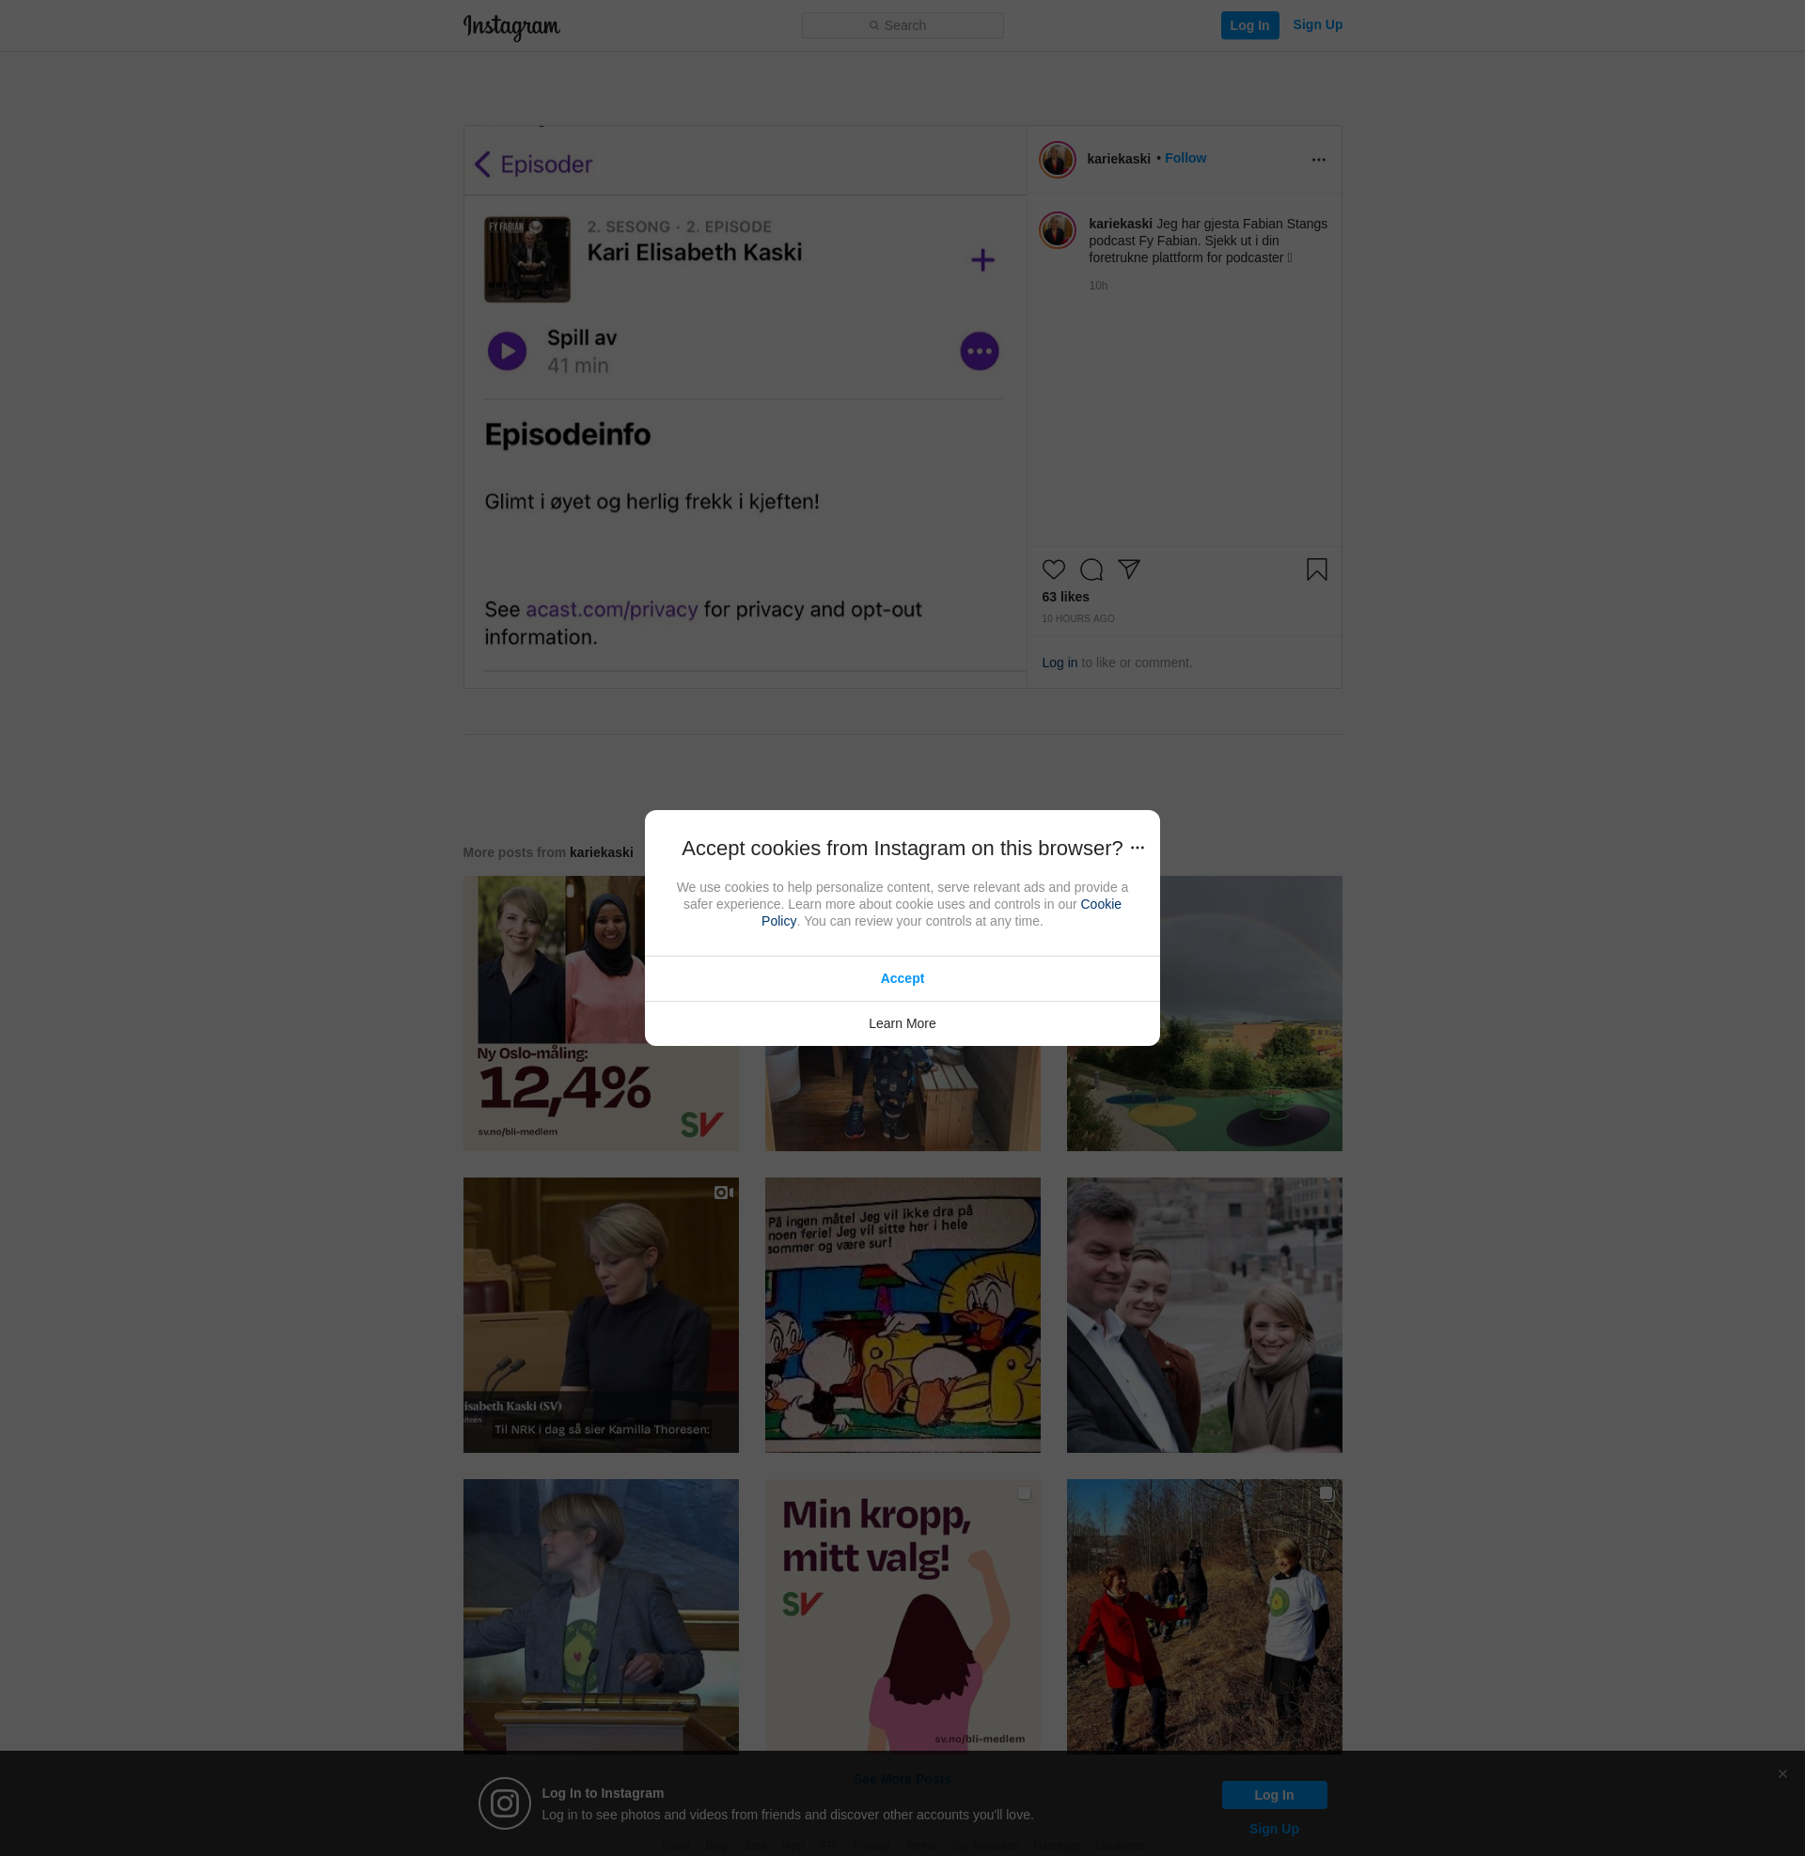The width and height of the screenshot is (1805, 1856).
Task: Click the podcast episode post image
Action: (x=746, y=408)
